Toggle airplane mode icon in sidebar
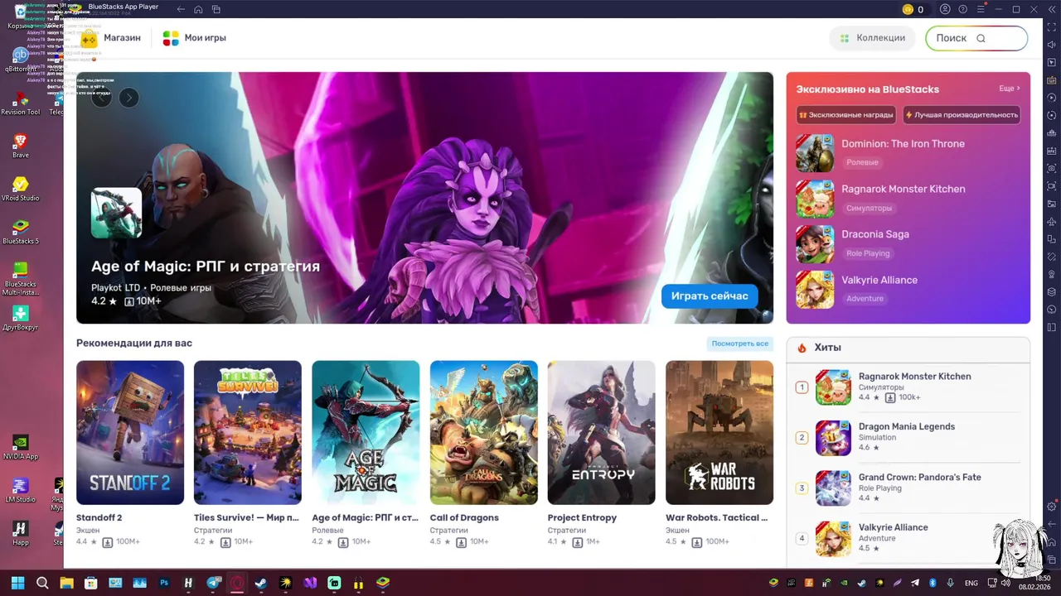The image size is (1061, 596). (1052, 221)
